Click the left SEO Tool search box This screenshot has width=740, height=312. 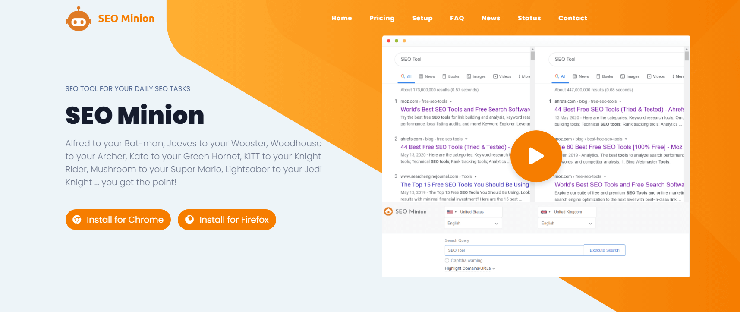[462, 59]
